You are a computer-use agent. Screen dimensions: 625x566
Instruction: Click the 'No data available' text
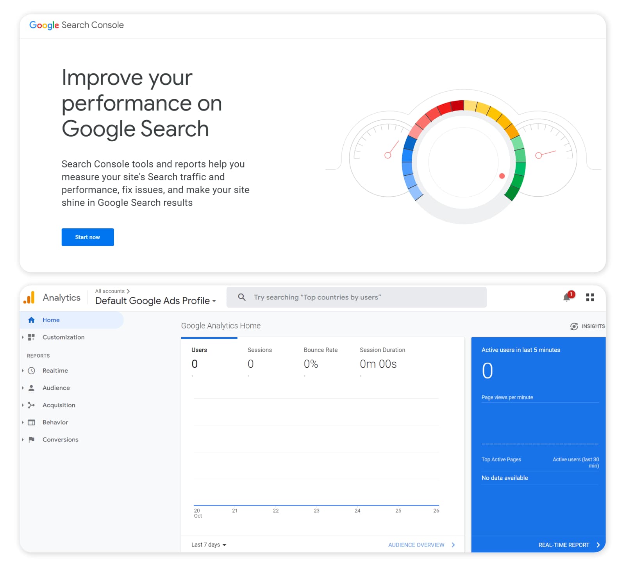pyautogui.click(x=505, y=478)
